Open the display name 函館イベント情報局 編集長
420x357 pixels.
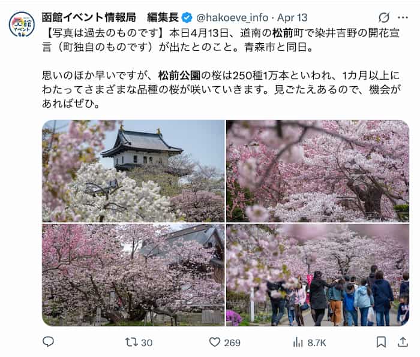[x=110, y=17]
